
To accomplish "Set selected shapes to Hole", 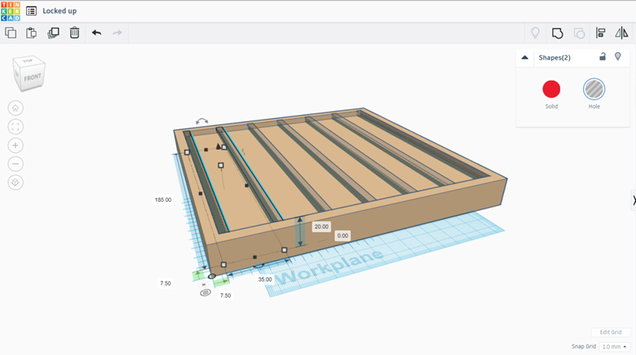I will coord(594,89).
